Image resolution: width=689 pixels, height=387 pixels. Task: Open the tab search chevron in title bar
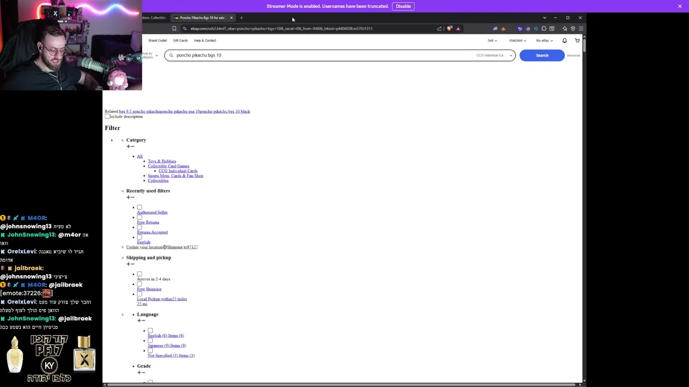click(544, 18)
